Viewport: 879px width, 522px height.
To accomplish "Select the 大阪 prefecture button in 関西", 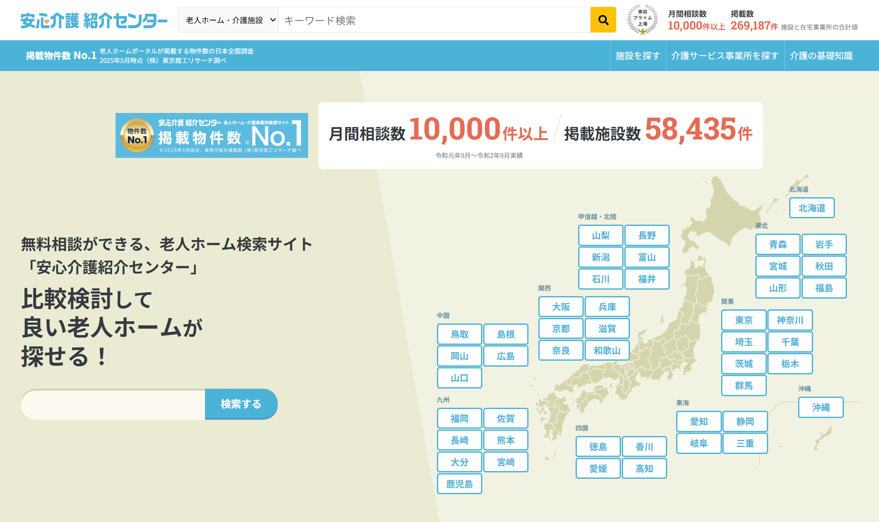I will 561,307.
